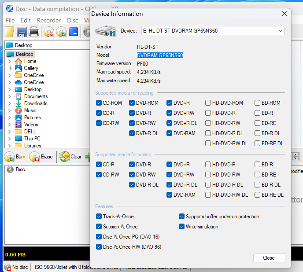The image size is (303, 272).
Task: Click the printer icon in the toolbar
Action: pyautogui.click(x=34, y=32)
